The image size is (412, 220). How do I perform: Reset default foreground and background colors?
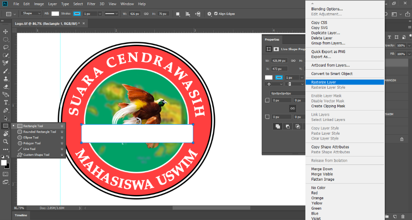pyautogui.click(x=2, y=157)
